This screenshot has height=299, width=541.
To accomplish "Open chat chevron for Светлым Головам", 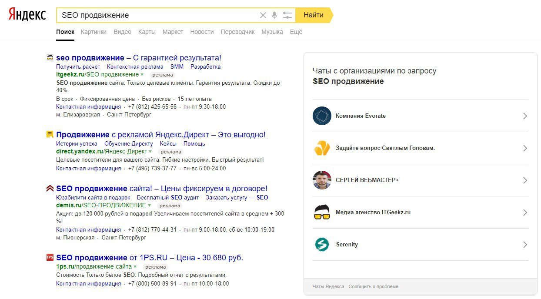I will pyautogui.click(x=525, y=148).
